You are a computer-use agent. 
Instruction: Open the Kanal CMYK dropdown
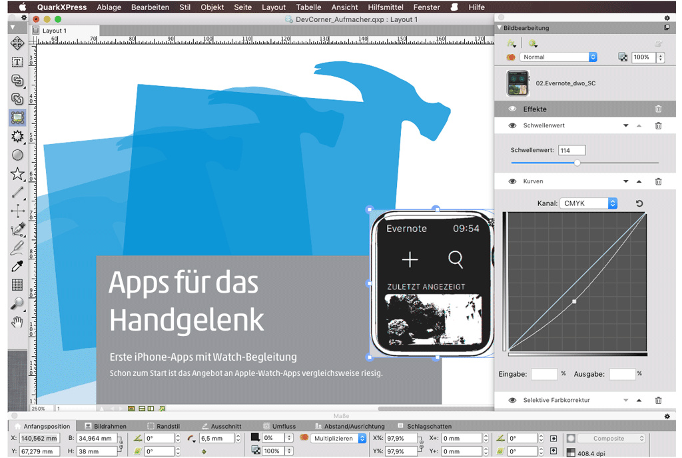[x=588, y=203]
